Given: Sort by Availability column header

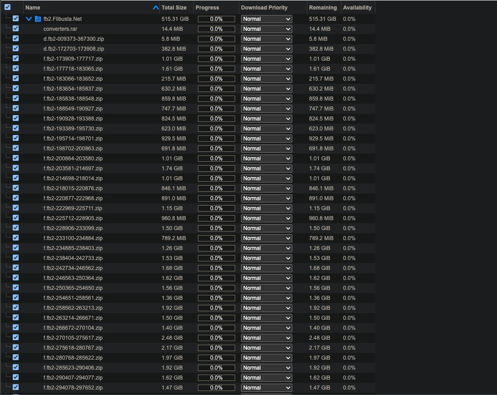Looking at the screenshot, I should [x=358, y=8].
